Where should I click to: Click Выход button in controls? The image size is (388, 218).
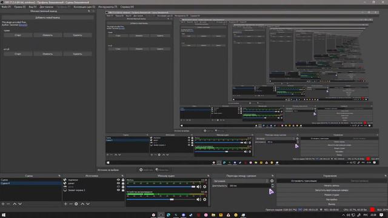[332, 204]
